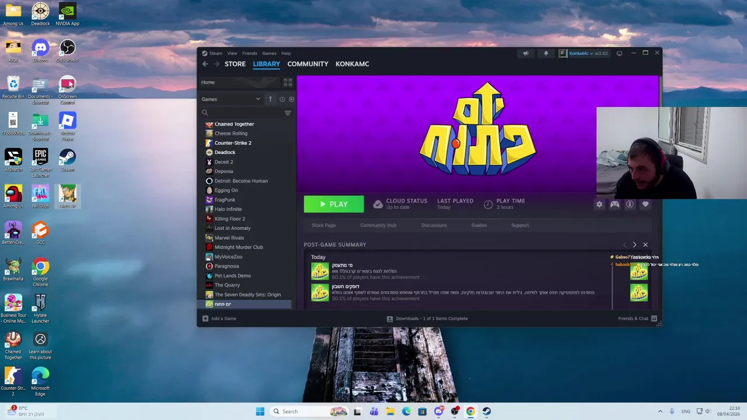The width and height of the screenshot is (747, 420).
Task: Open the game's Store Page link
Action: (x=324, y=225)
